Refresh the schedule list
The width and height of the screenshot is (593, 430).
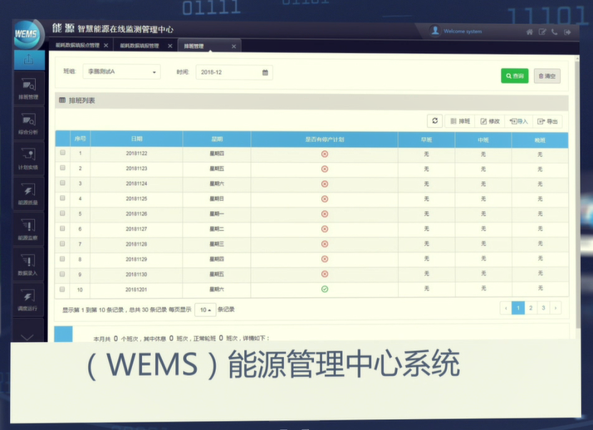(435, 121)
